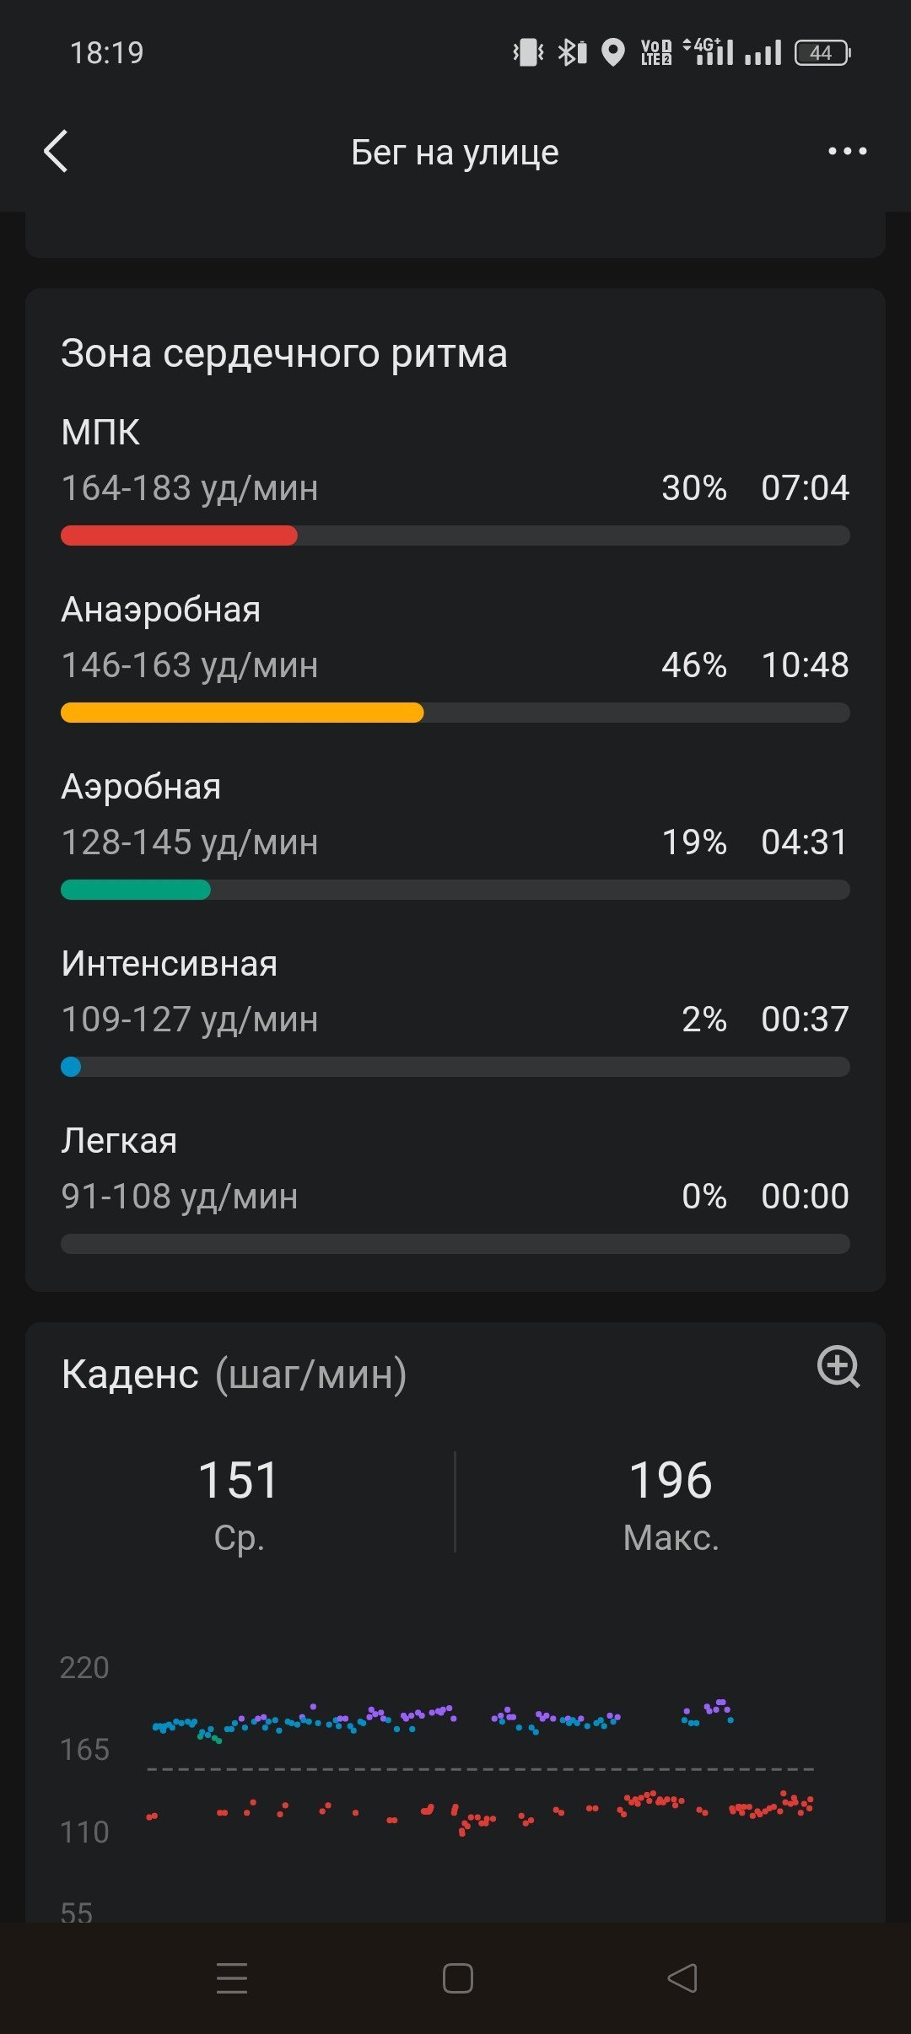Tap the vibrate mode status icon
Screen dimensions: 911x2034
pos(529,53)
